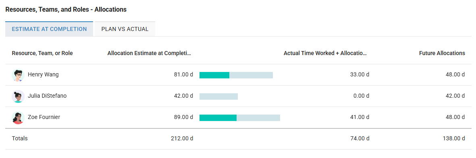Image resolution: width=476 pixels, height=158 pixels.
Task: Sort by Actual Time Worked column header
Action: click(325, 53)
